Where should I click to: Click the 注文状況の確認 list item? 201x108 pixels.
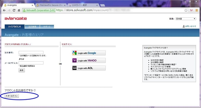click(157, 60)
